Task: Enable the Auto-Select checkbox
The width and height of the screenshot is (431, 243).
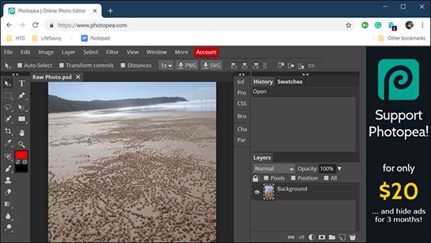Action: point(20,66)
